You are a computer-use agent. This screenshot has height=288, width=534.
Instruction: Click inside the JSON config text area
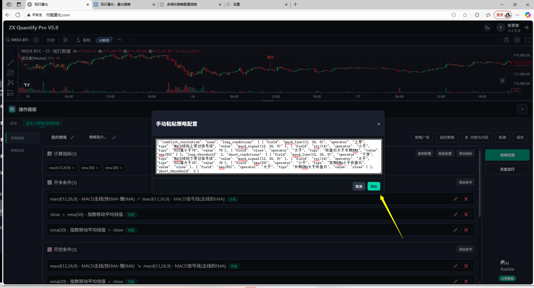(x=269, y=156)
